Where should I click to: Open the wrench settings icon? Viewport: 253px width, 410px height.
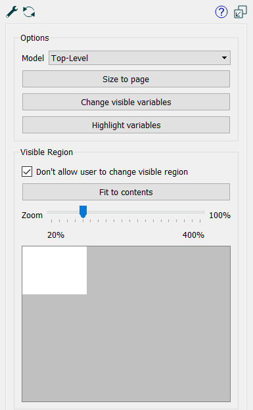pos(12,12)
